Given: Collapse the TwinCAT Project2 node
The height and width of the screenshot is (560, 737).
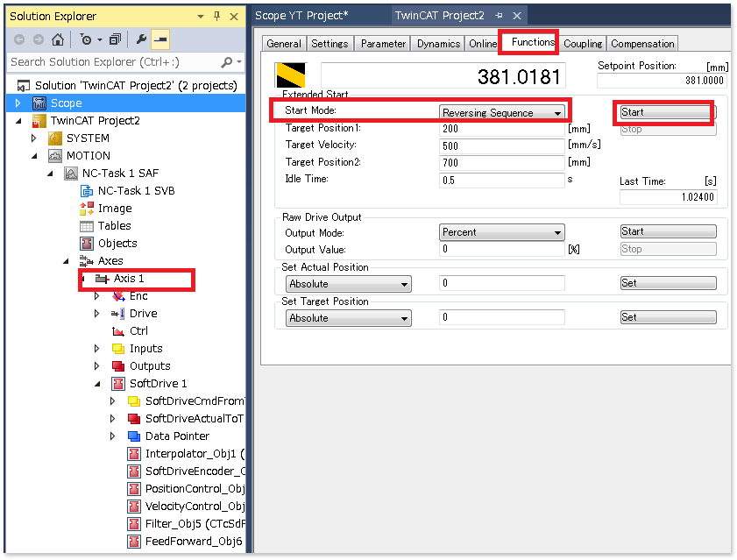Looking at the screenshot, I should [x=18, y=121].
